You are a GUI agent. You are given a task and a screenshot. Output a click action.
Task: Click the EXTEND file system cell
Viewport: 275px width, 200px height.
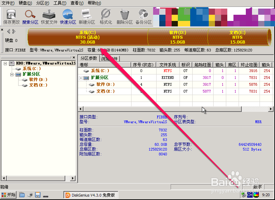coord(168,78)
